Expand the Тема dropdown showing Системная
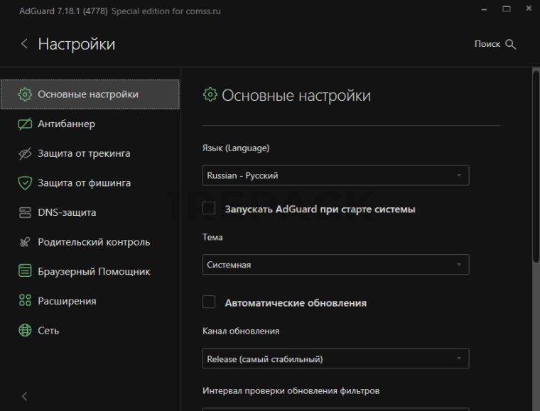 tap(335, 265)
